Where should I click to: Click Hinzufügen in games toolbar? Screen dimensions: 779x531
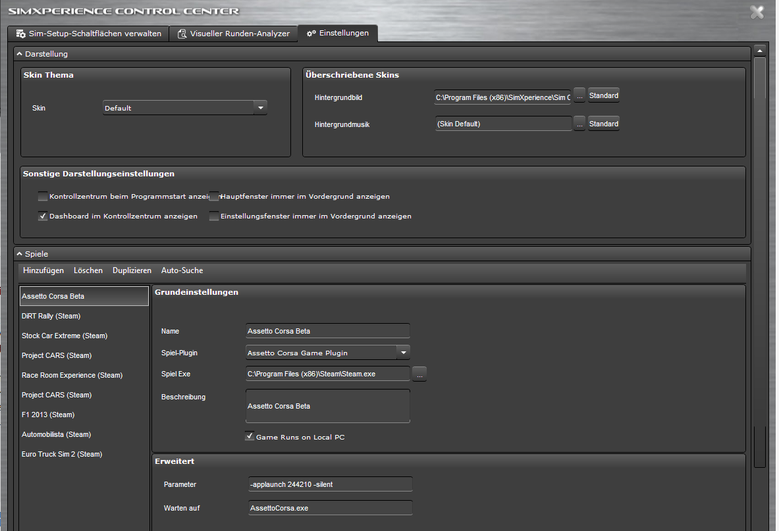click(43, 270)
